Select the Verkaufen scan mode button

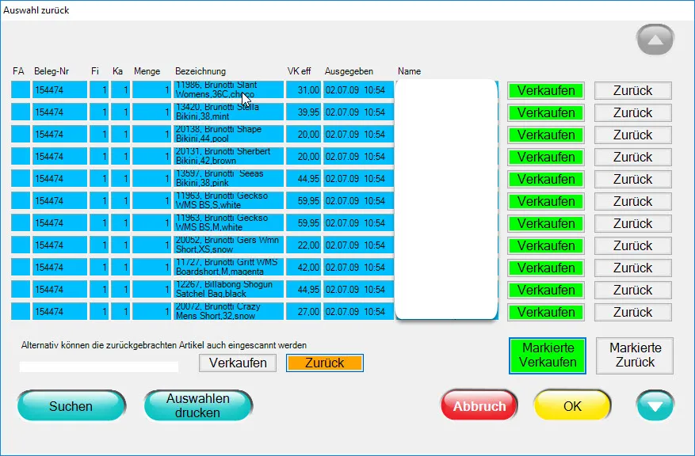[x=239, y=363]
